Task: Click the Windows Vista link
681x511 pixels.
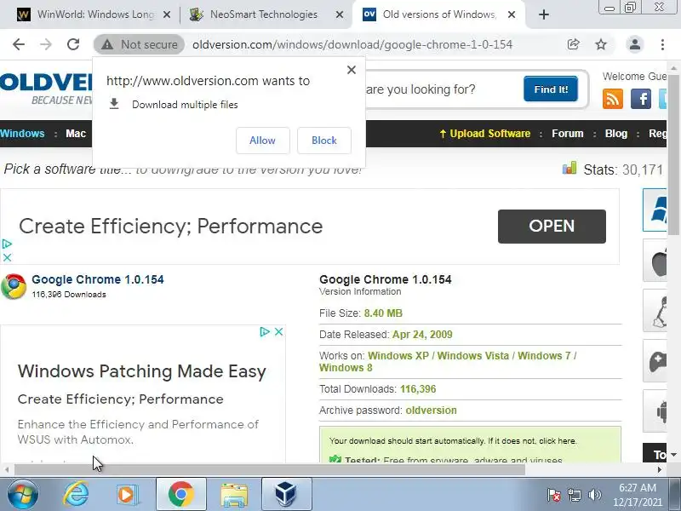Action: point(473,355)
